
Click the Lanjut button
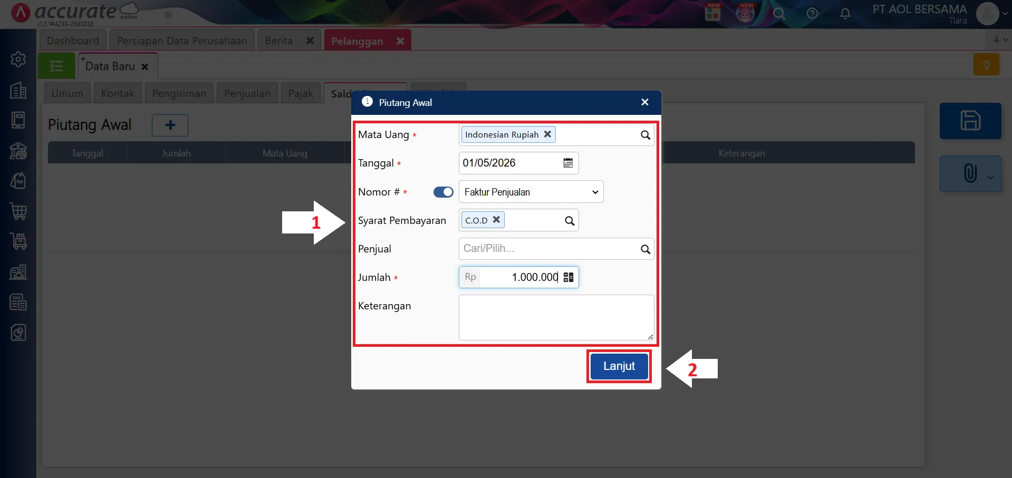619,366
